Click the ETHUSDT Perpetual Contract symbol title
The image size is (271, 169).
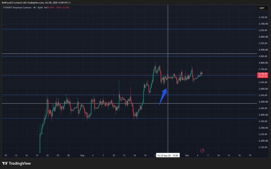[17, 8]
